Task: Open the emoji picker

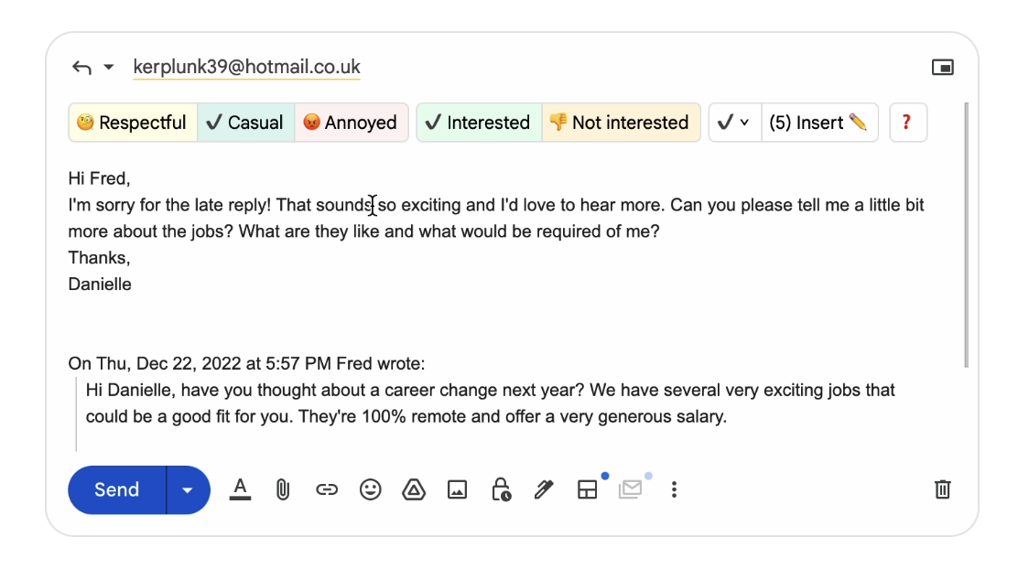Action: point(370,490)
